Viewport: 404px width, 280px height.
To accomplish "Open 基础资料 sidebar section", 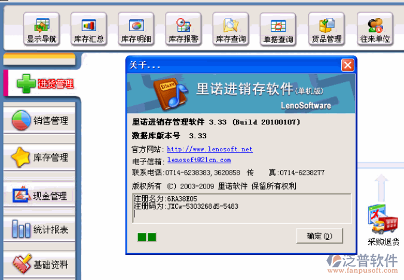I will coord(39,264).
